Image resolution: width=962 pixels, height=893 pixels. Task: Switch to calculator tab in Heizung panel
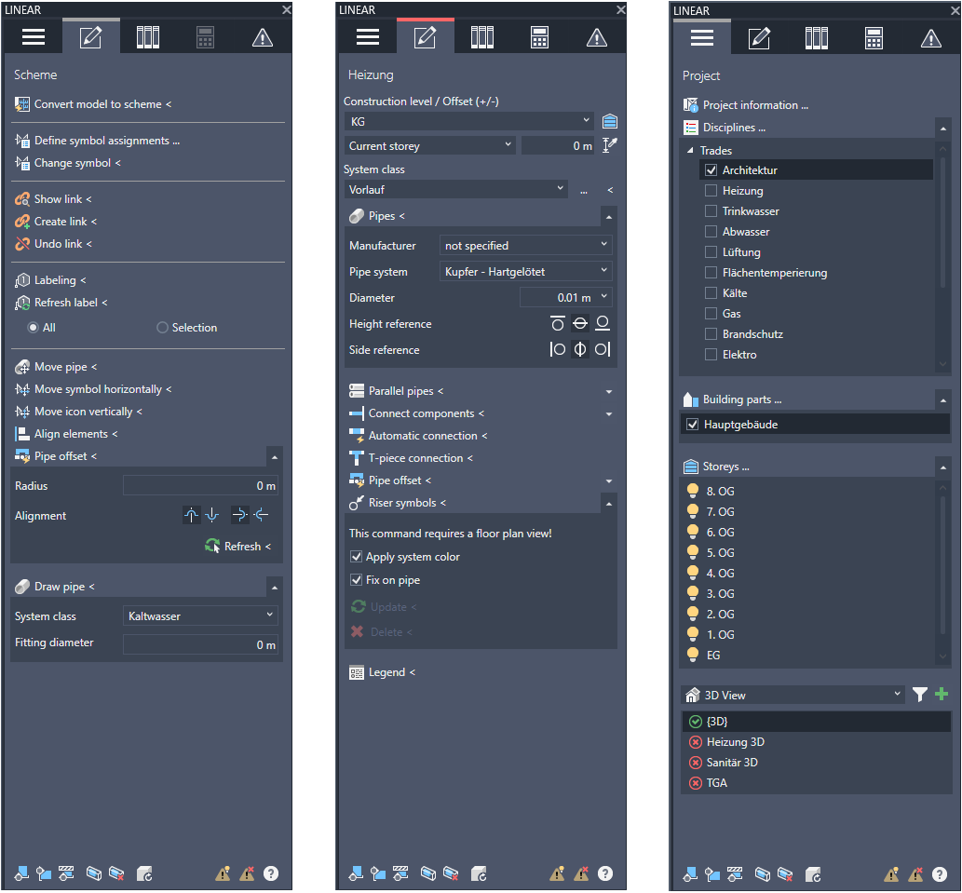pos(539,37)
